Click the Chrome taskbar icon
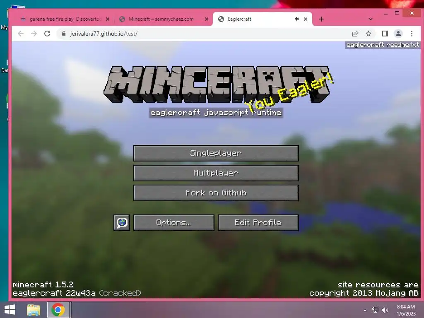Image resolution: width=424 pixels, height=318 pixels. click(x=58, y=310)
